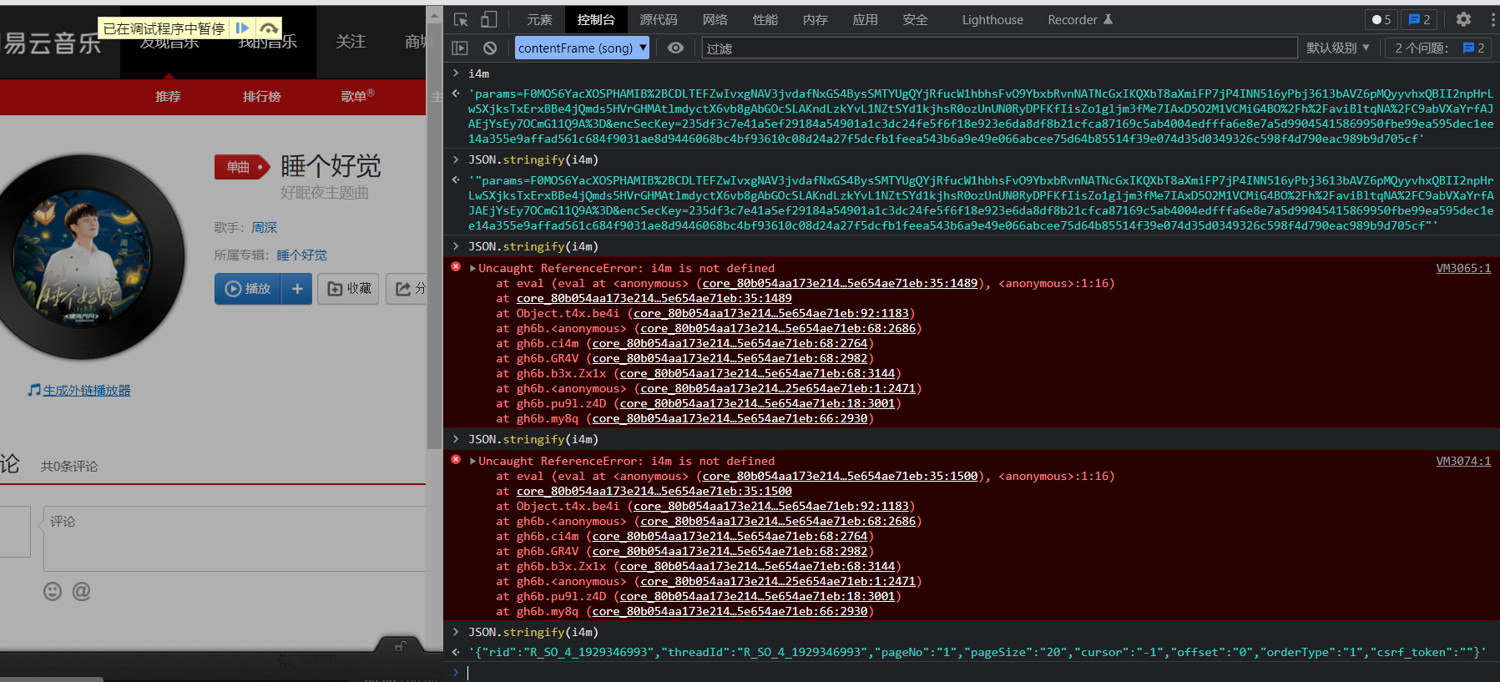The image size is (1500, 682).
Task: Click the player bar lock icon at bottom
Action: coord(401,645)
